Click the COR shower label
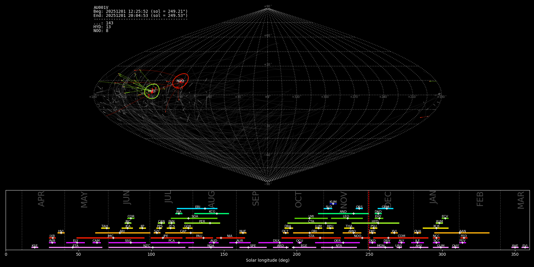Viewport: 534px width, 267px height. tap(131, 217)
